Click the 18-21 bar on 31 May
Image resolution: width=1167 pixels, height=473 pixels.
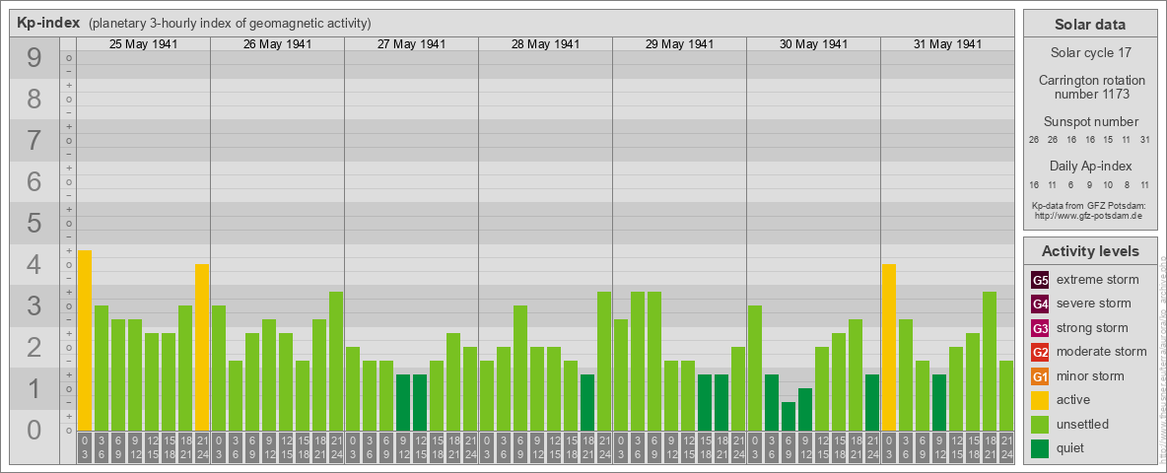tap(990, 362)
